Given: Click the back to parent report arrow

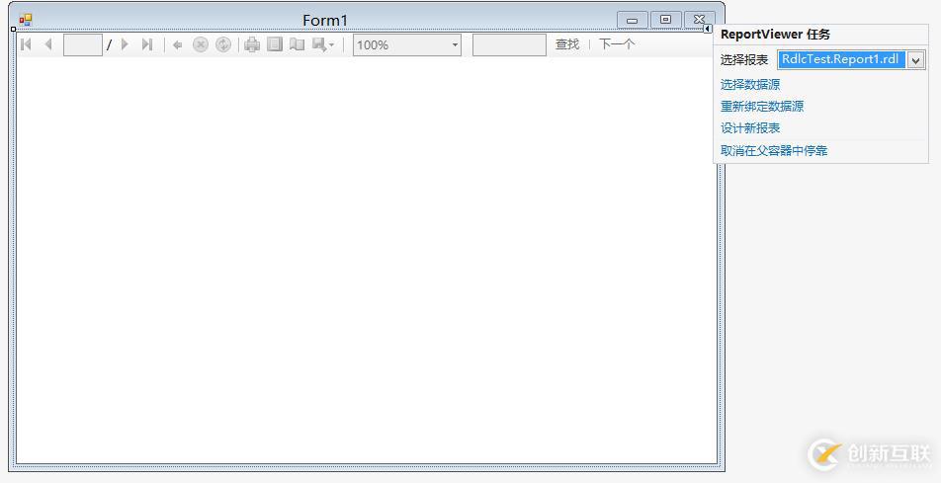Looking at the screenshot, I should pos(178,45).
